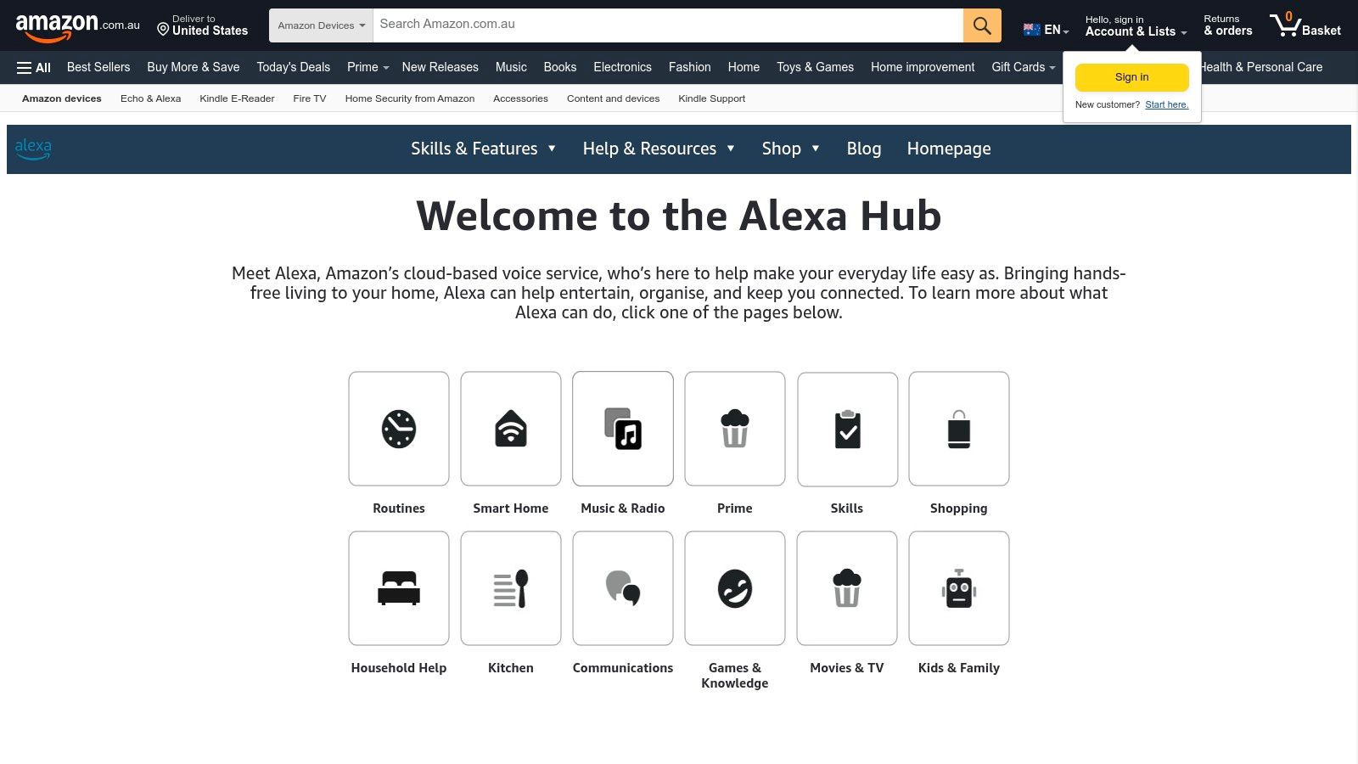
Task: Open Health & Personal Care nav item
Action: point(1261,67)
